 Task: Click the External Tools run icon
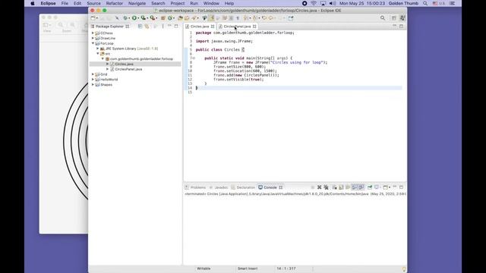[x=152, y=18]
